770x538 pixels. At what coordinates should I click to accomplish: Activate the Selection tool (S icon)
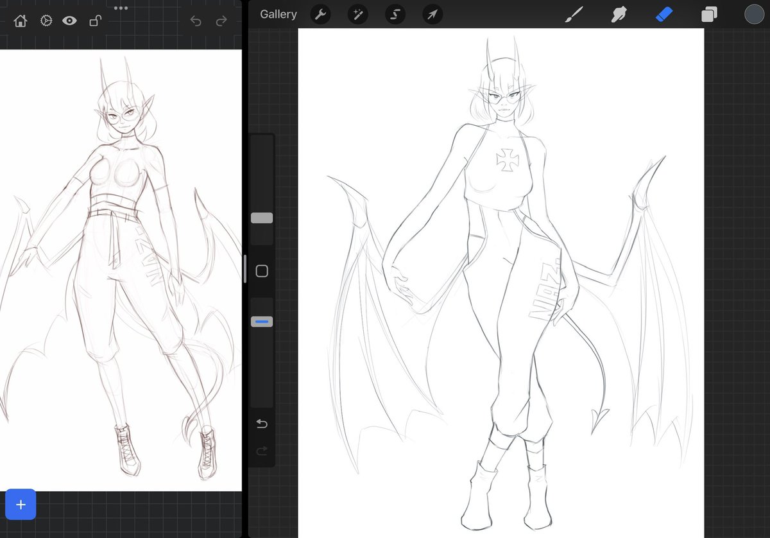[x=395, y=14]
